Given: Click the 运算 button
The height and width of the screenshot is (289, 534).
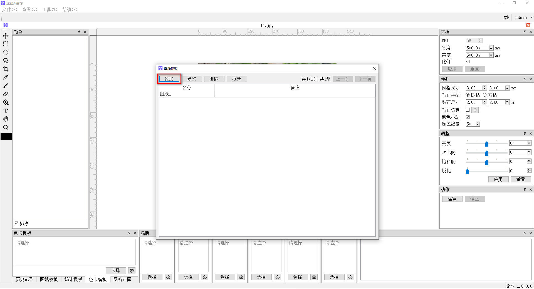Looking at the screenshot, I should pyautogui.click(x=452, y=199).
